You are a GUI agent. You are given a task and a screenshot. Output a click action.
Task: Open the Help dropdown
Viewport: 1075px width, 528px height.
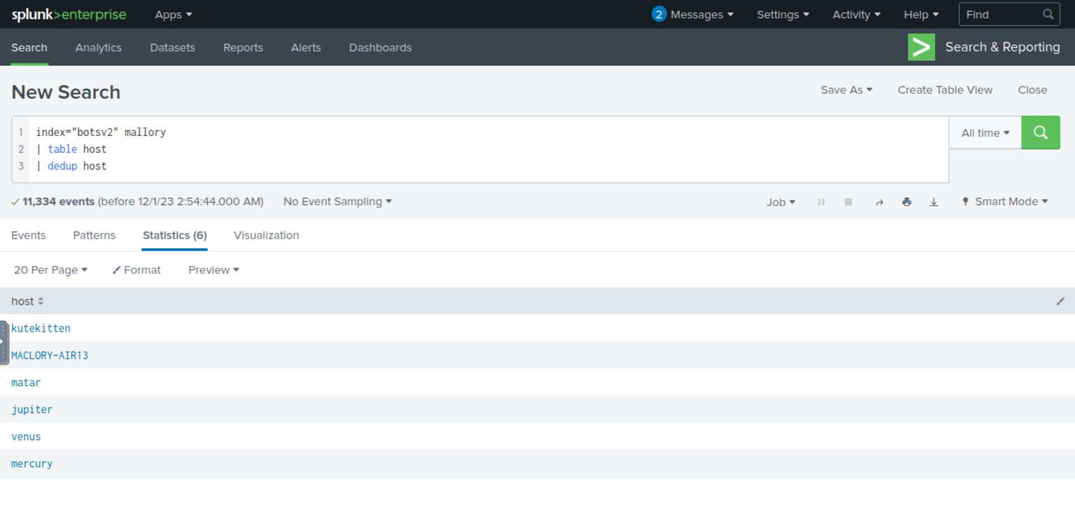tap(921, 15)
